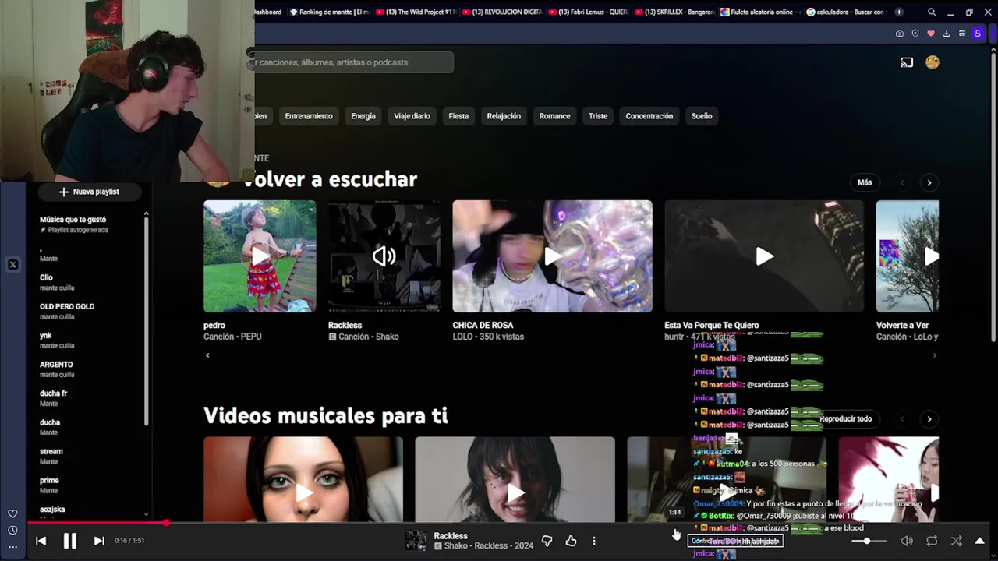Toggle repeat mode in the player
998x561 pixels.
(932, 541)
